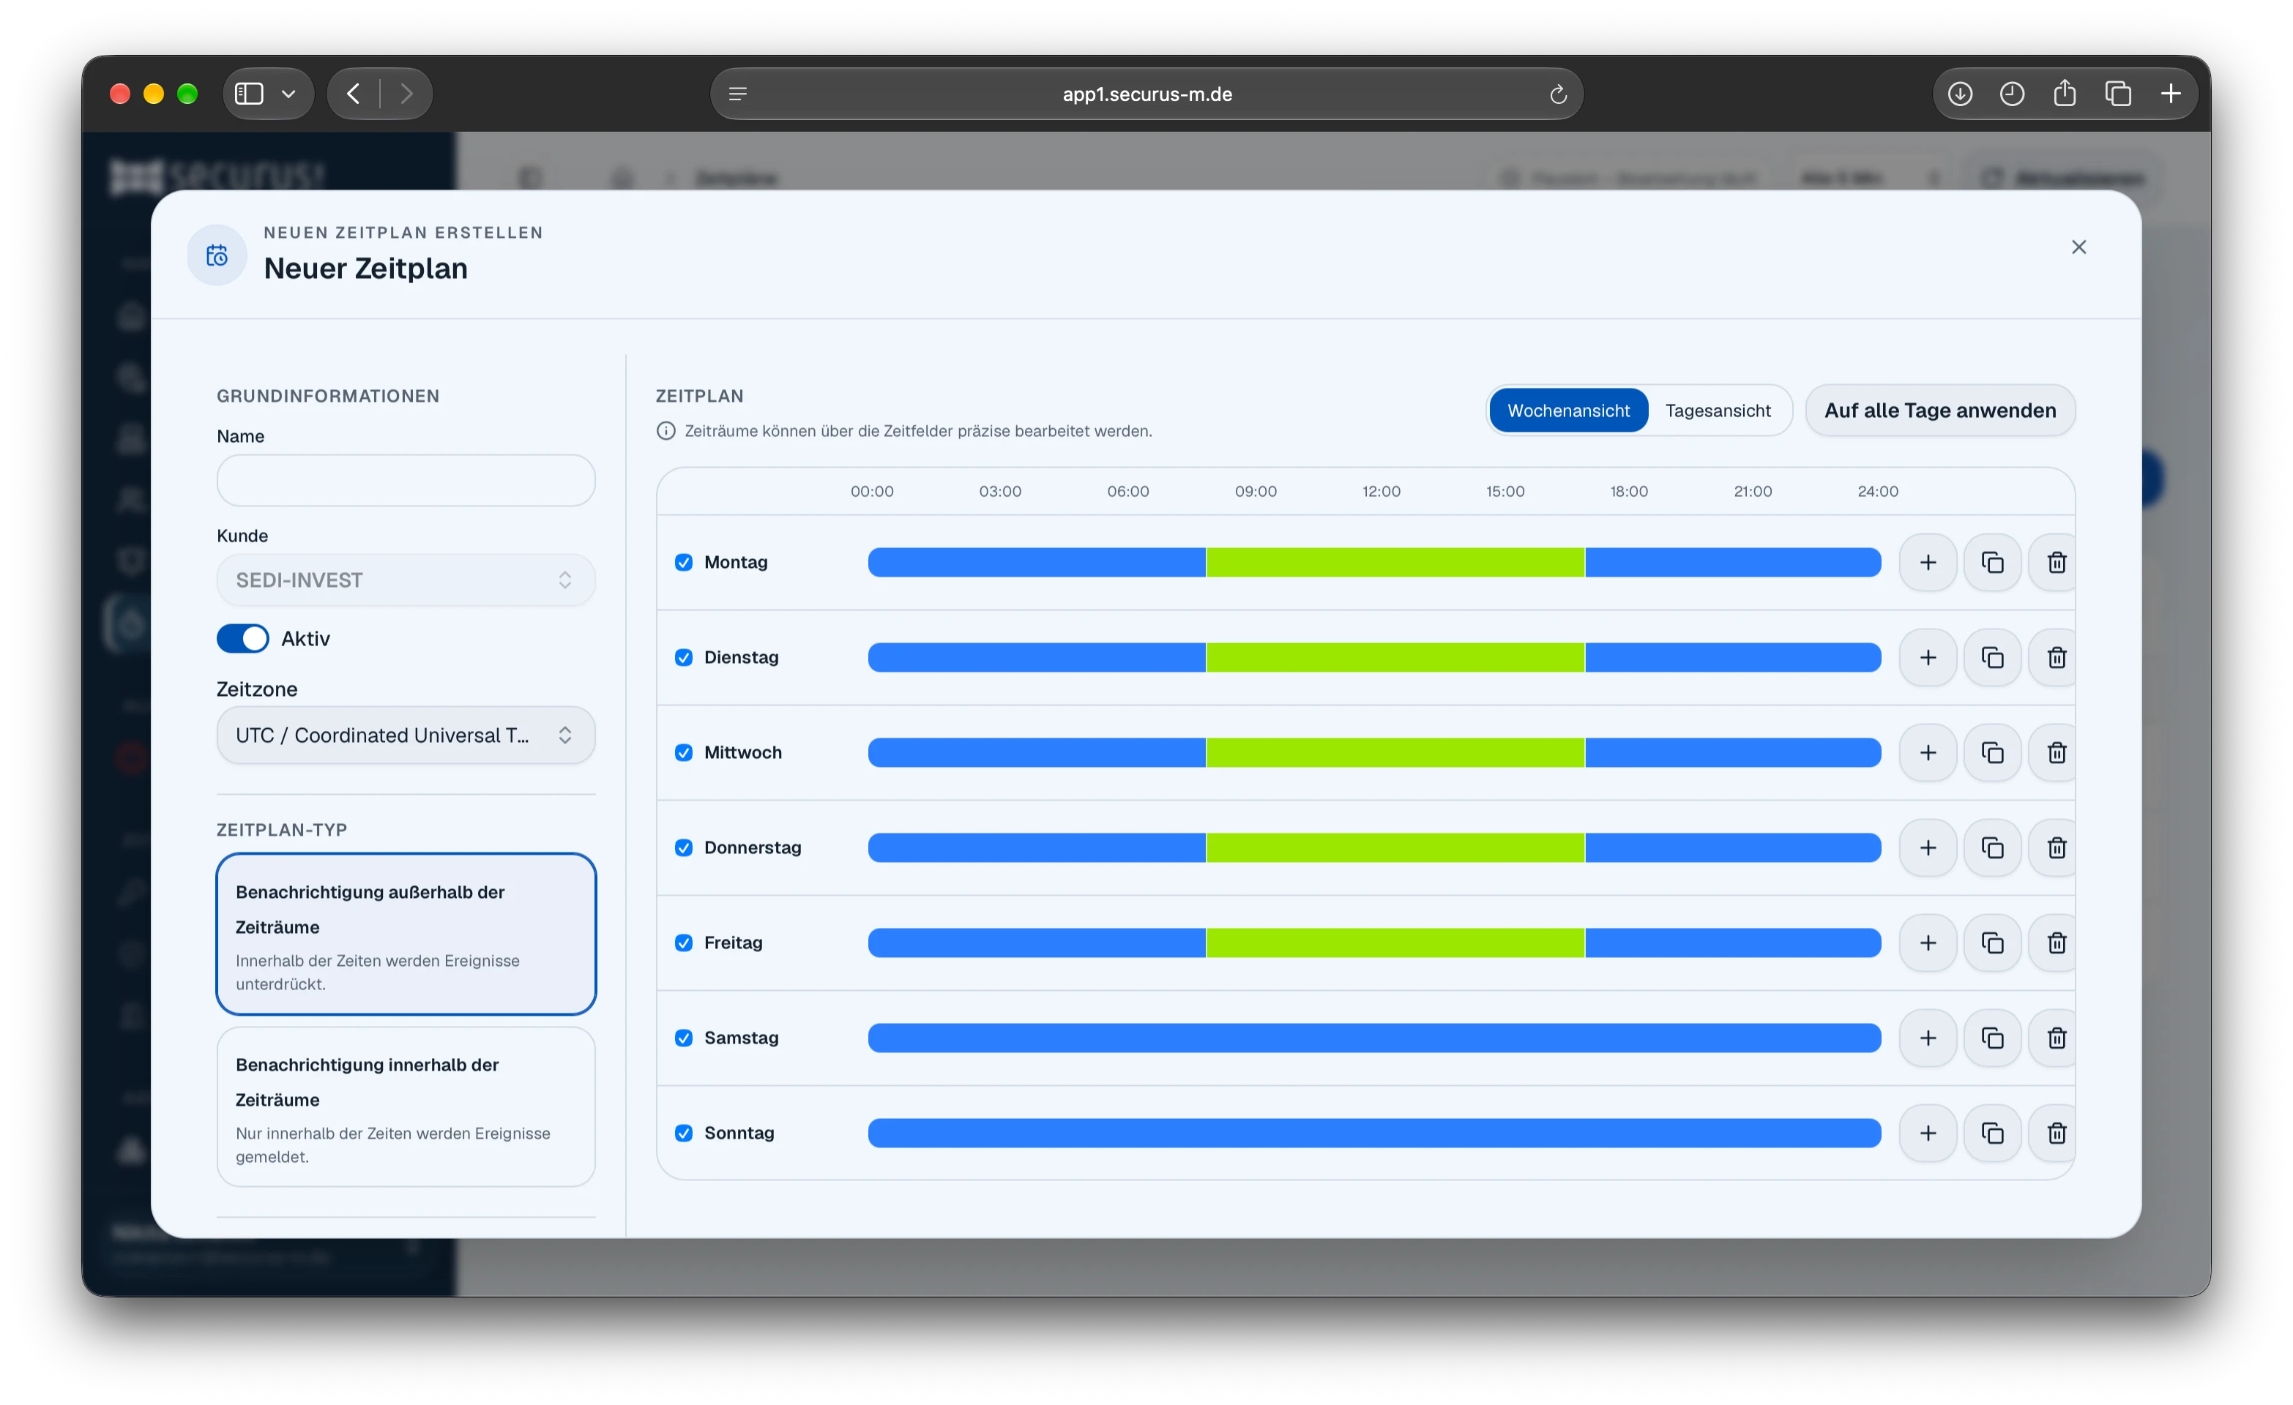Copy the Samstag schedule
2293x1405 pixels.
tap(1991, 1038)
